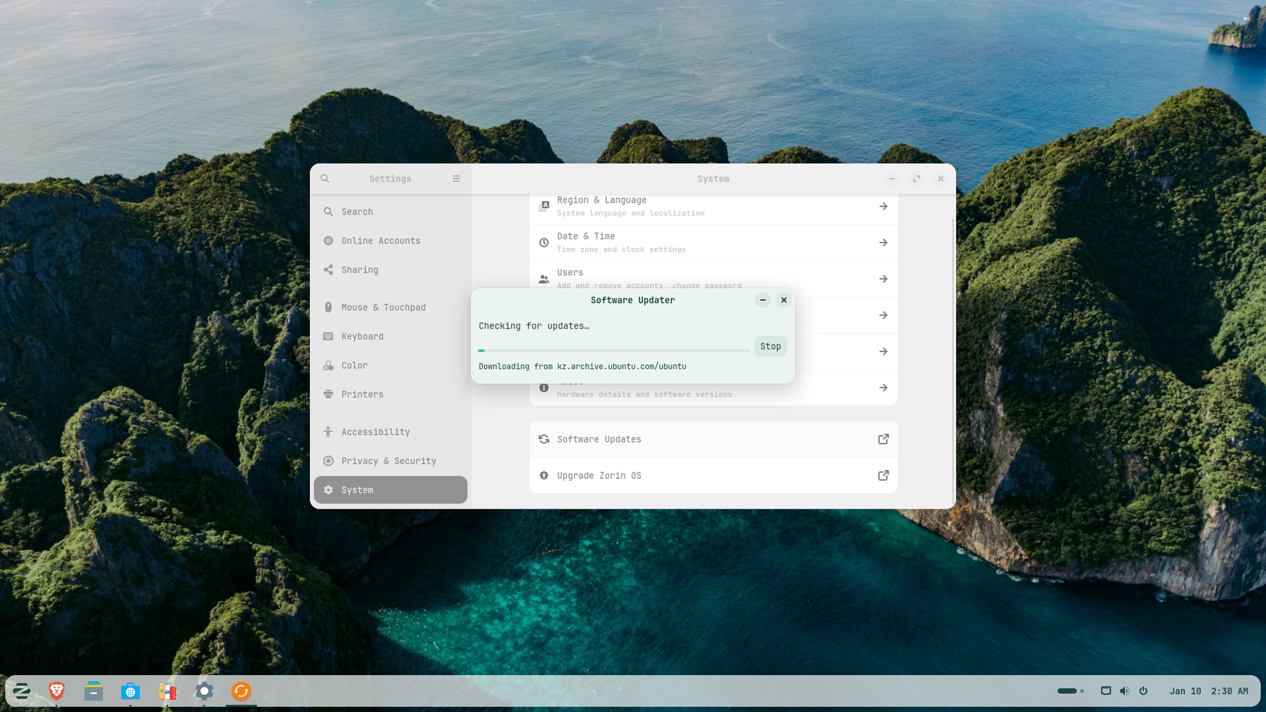This screenshot has height=712, width=1266.
Task: Open Software Updates external link
Action: [714, 439]
